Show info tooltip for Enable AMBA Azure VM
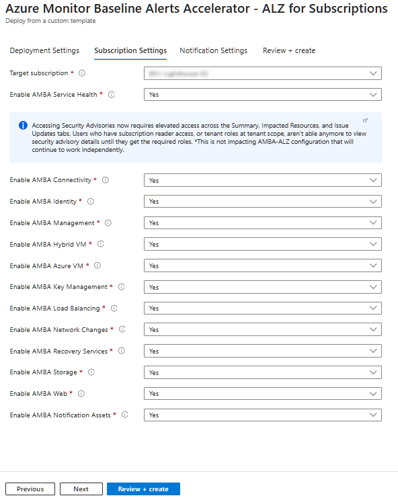398x498 pixels. click(x=97, y=265)
